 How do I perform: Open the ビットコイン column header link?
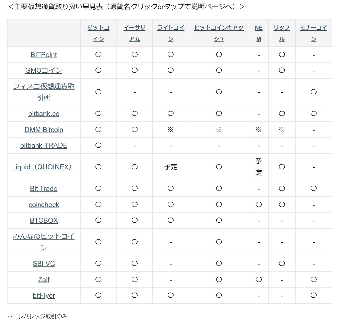(98, 33)
